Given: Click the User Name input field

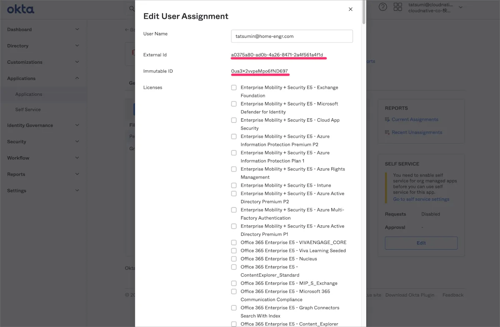Looking at the screenshot, I should coord(292,36).
